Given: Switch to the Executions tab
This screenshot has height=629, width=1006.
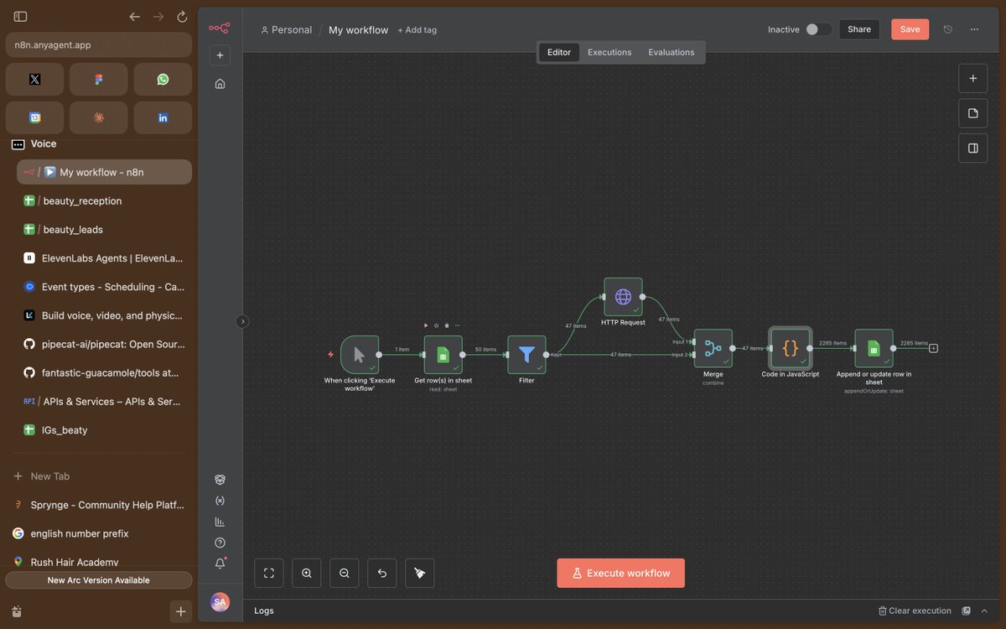Looking at the screenshot, I should point(609,51).
